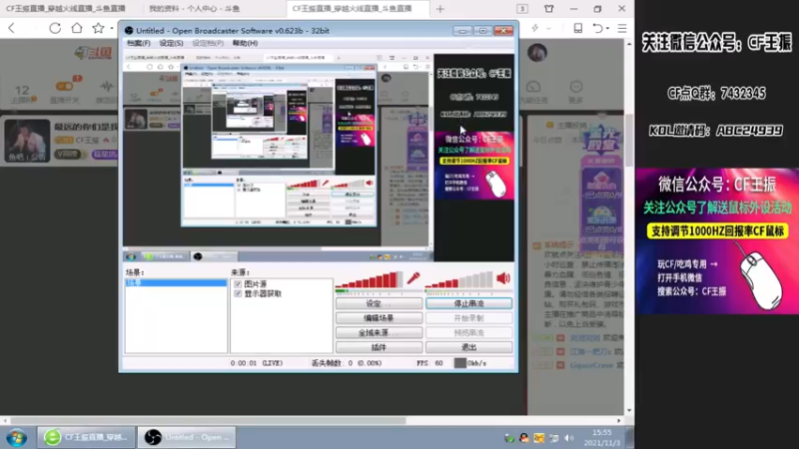Click the Douyu logo on webpage
The image size is (799, 449).
point(94,53)
